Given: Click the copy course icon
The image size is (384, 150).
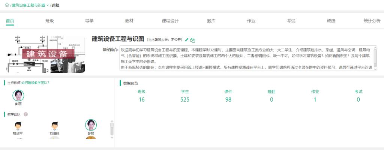Looking at the screenshot, I should 193,40.
